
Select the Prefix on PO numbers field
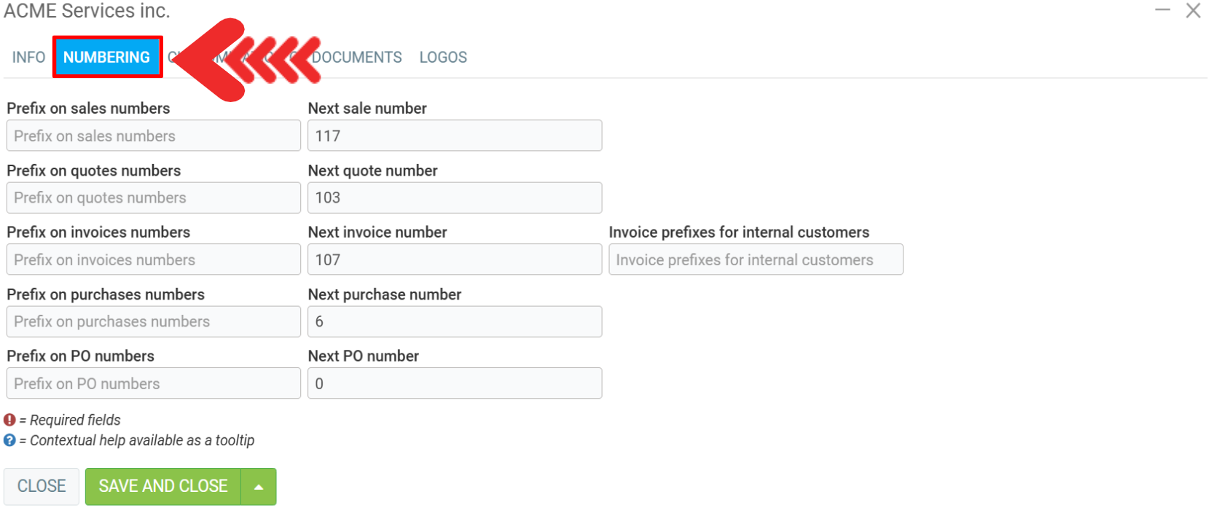click(153, 383)
